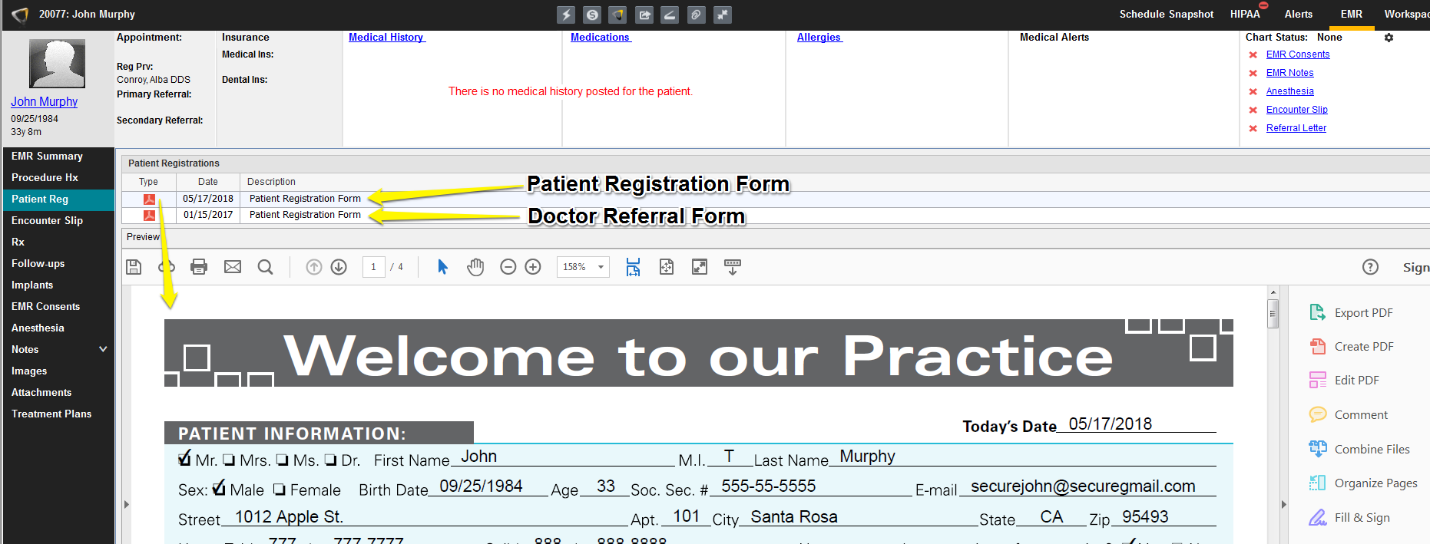1430x544 pixels.
Task: Click Export PDF in the tools pane
Action: click(1351, 312)
